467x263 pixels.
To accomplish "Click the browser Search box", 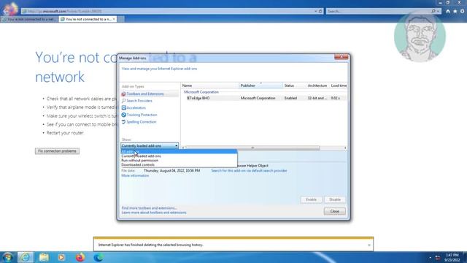I will point(378,12).
